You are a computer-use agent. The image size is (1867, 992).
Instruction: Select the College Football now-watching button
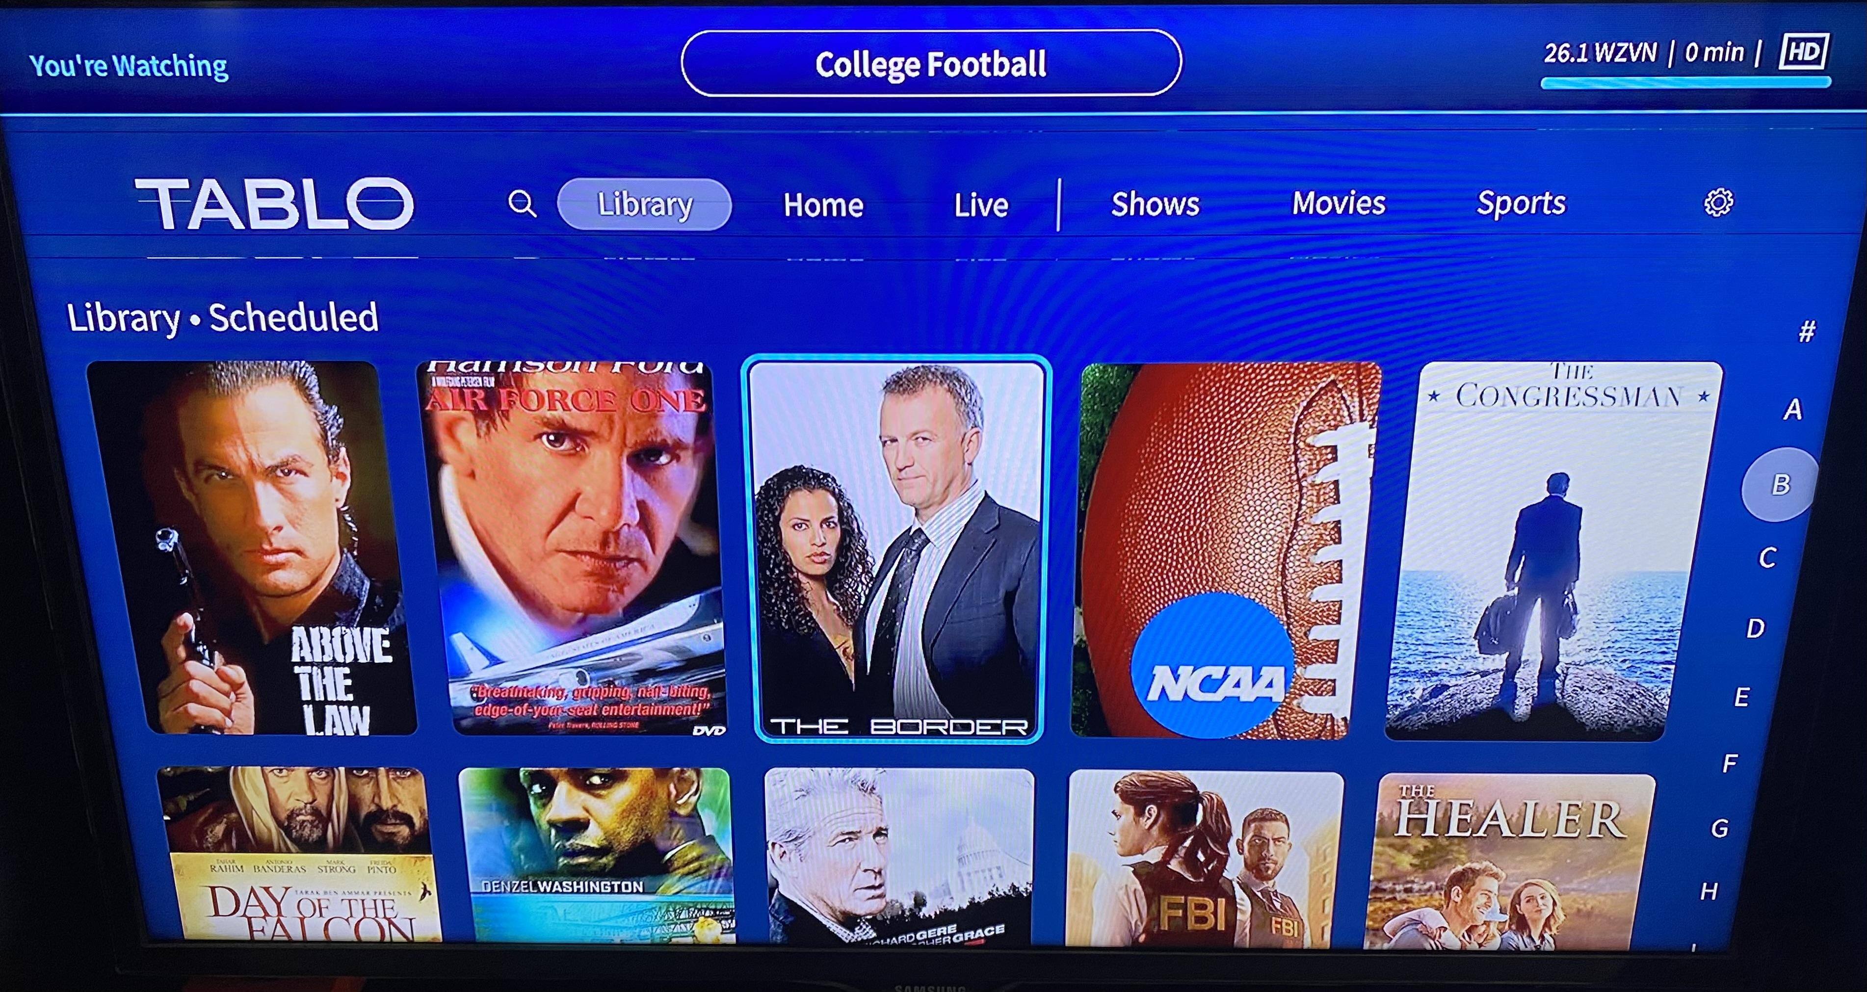click(931, 64)
